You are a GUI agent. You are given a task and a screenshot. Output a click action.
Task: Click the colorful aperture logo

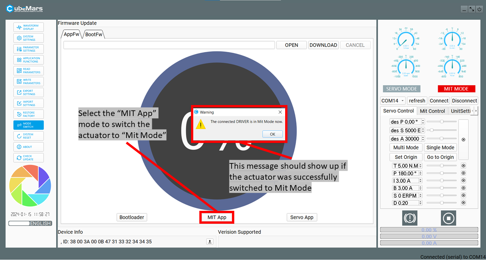tap(30, 185)
